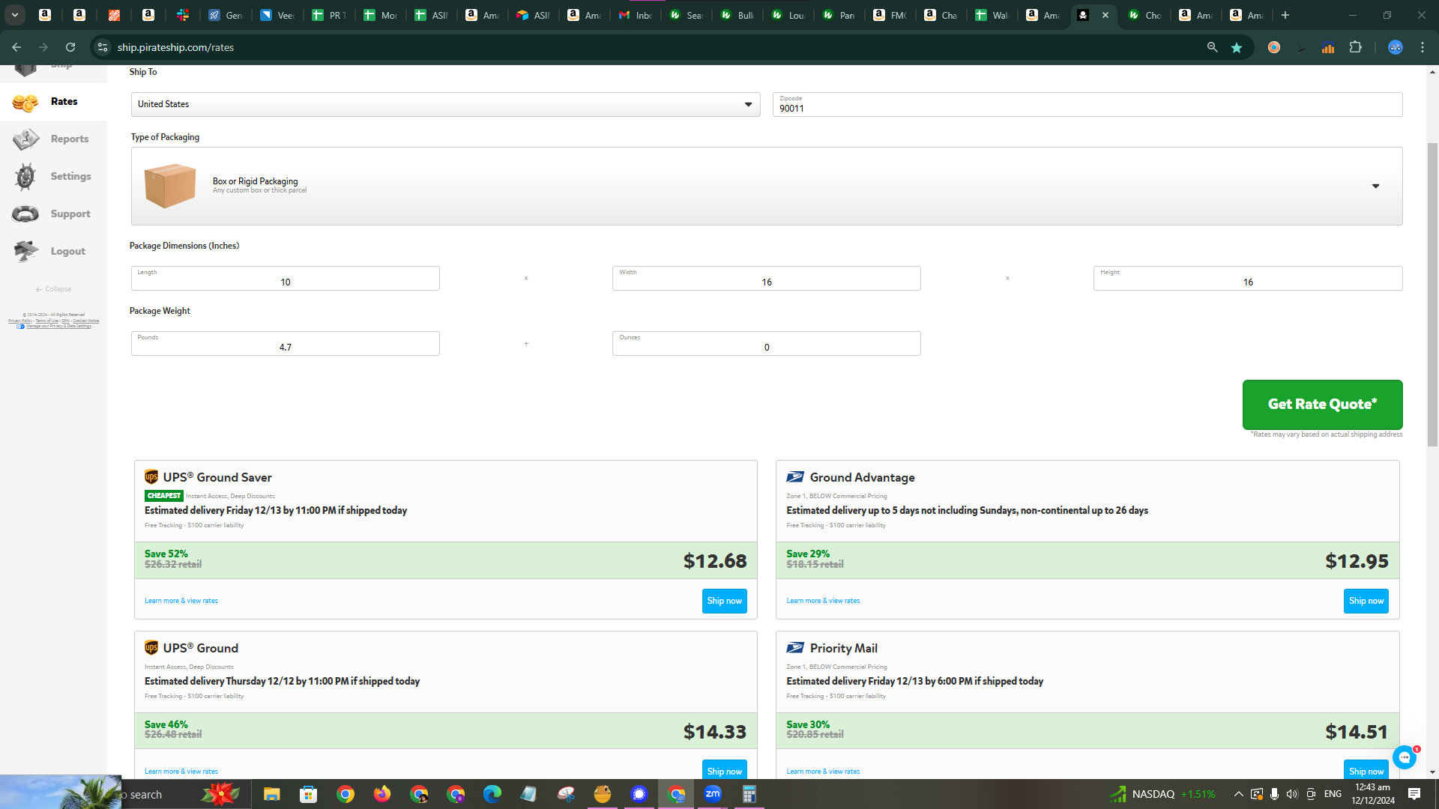This screenshot has width=1439, height=809.
Task: Bookmark this page with the star icon
Action: point(1237,47)
